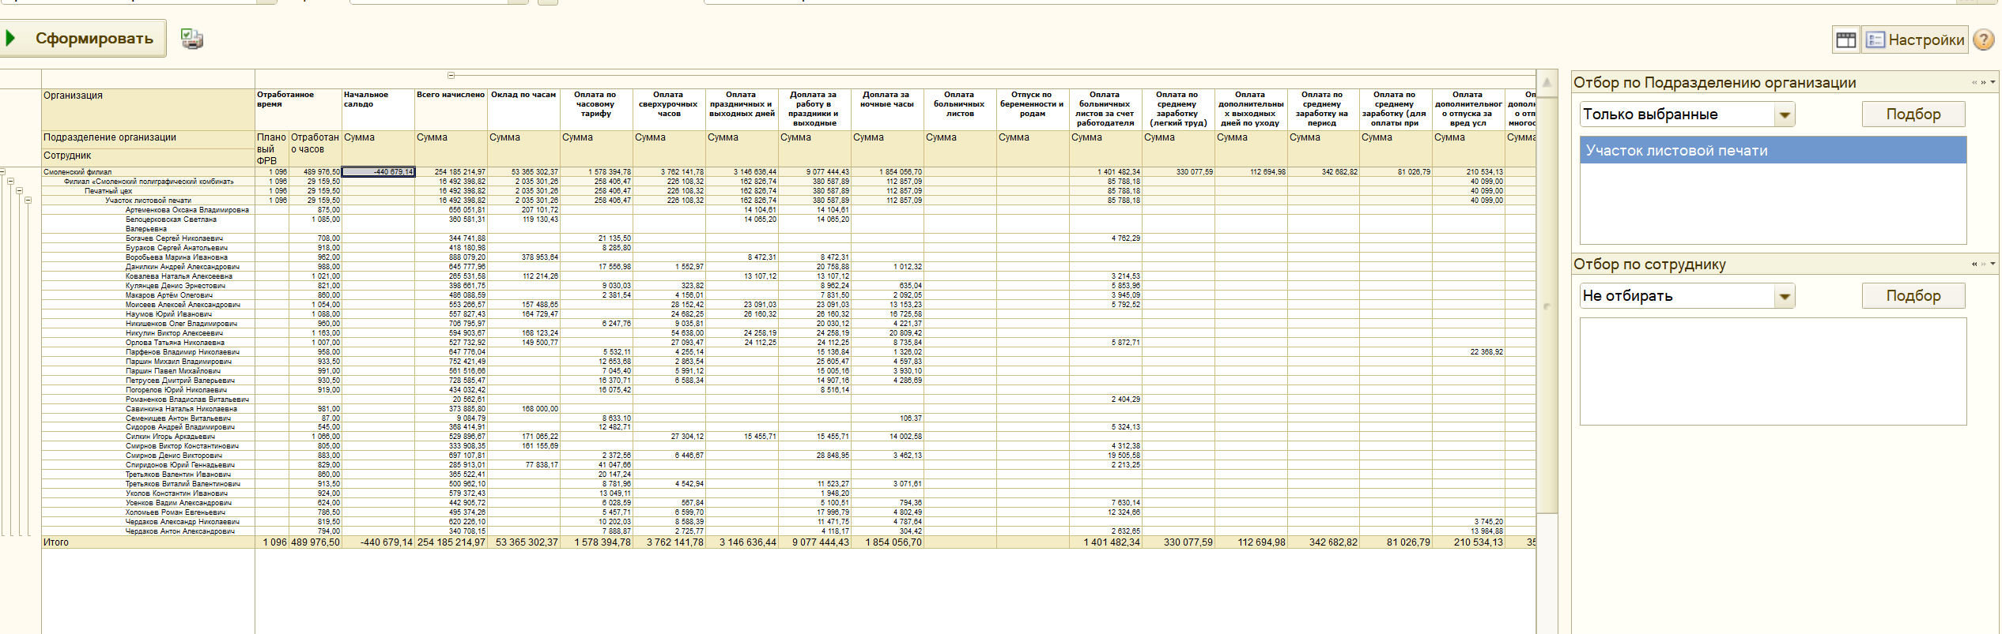The height and width of the screenshot is (634, 2002).
Task: Click total value 254 185 214,97 in Итого row
Action: point(451,542)
